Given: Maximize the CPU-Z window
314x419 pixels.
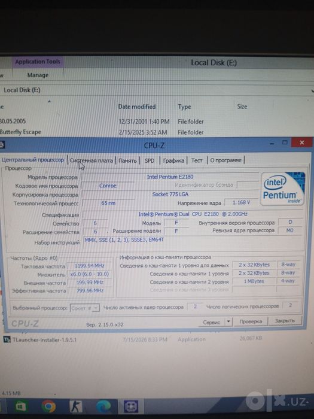Looking at the screenshot, I should click(x=285, y=142).
